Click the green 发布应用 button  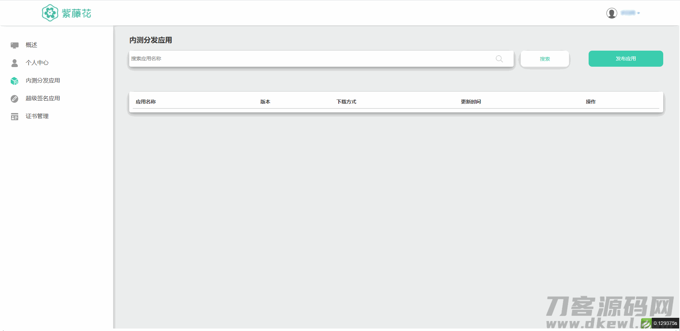click(625, 58)
